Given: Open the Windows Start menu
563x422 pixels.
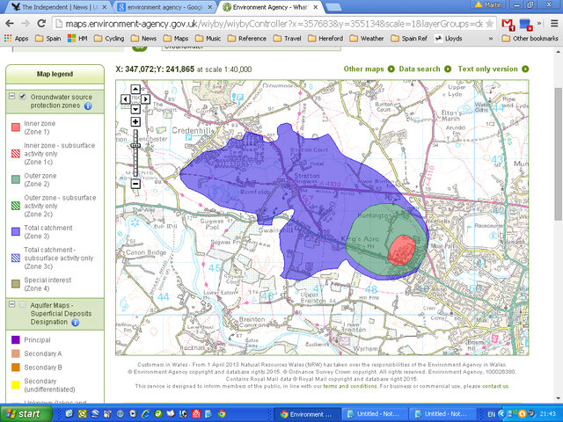Looking at the screenshot, I should (x=25, y=413).
